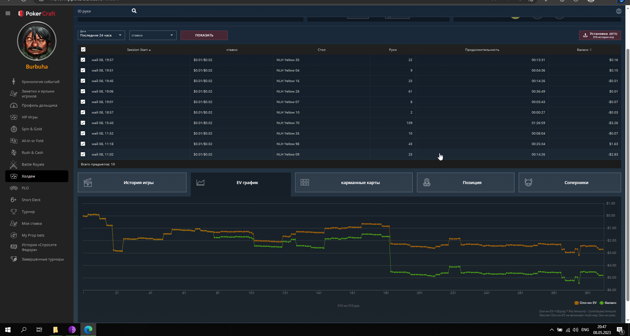This screenshot has width=630, height=336.
Task: Open Турнир section
Action: pyautogui.click(x=37, y=212)
